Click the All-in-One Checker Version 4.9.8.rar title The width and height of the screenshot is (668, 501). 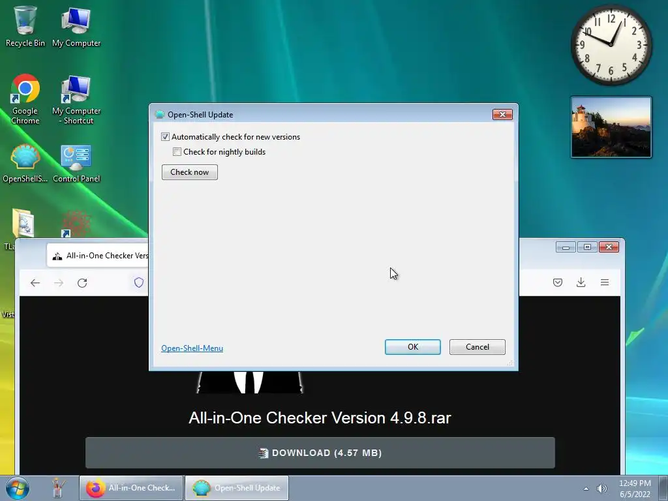pyautogui.click(x=320, y=418)
